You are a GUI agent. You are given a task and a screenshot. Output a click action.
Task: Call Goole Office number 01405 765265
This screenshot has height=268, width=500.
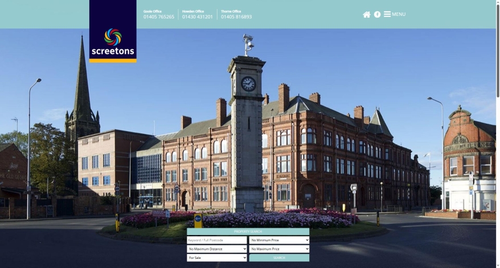click(159, 17)
